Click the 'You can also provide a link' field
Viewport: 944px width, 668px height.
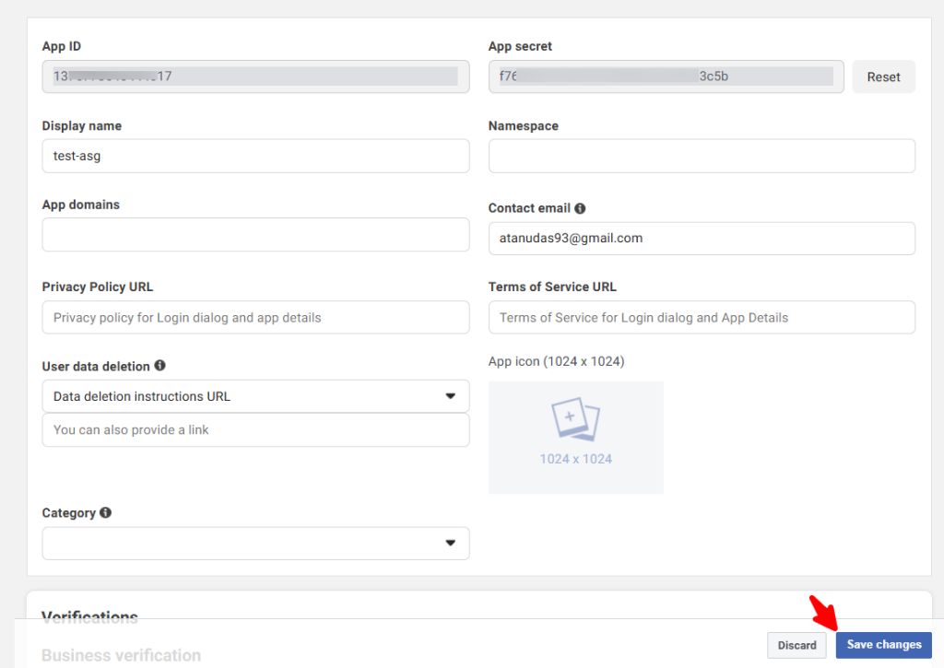tap(255, 430)
